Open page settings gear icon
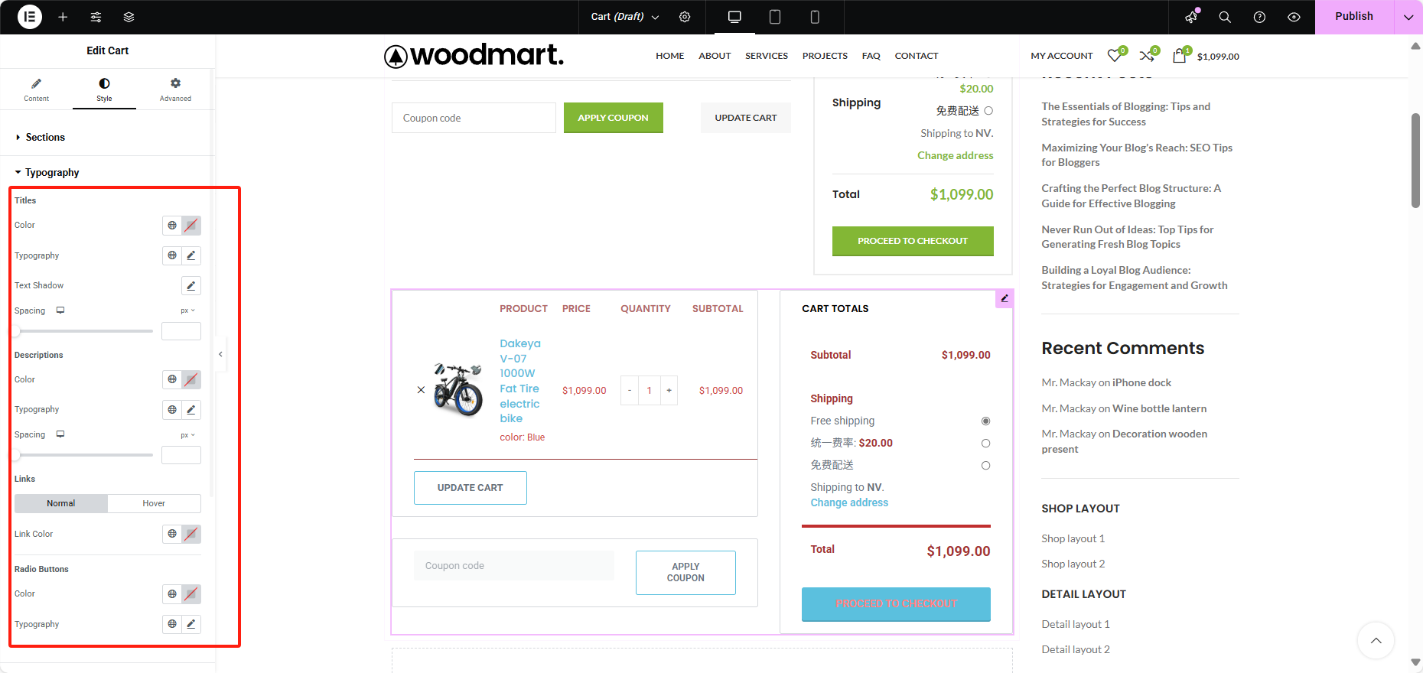The image size is (1423, 673). point(685,17)
